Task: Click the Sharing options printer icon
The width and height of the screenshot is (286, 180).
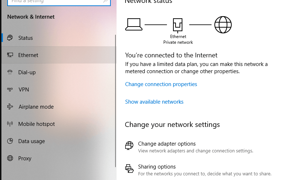Action: tap(129, 169)
